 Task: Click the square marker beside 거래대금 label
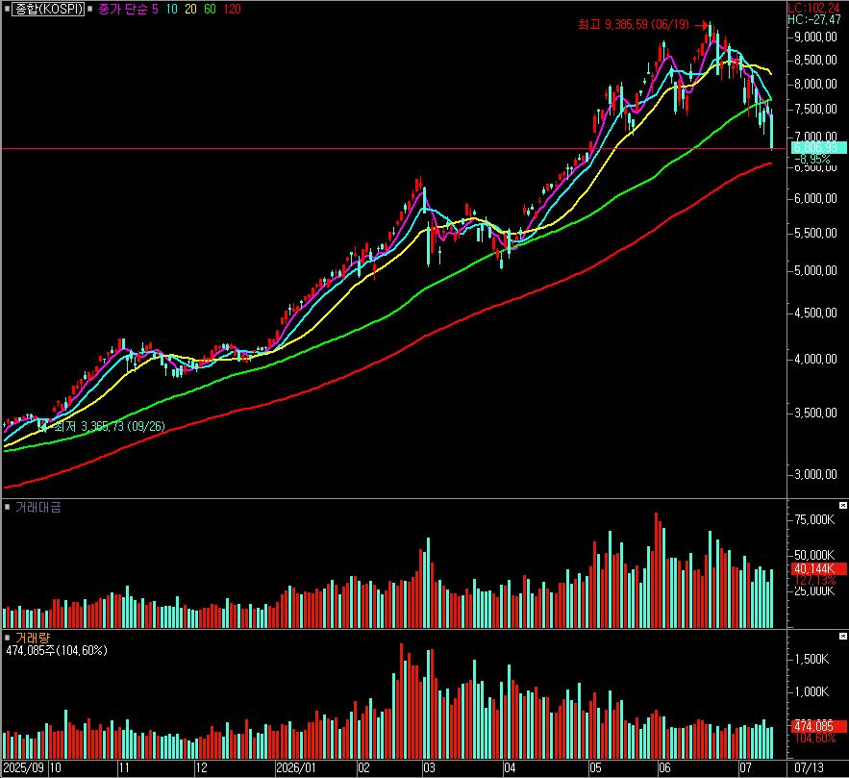[7, 508]
